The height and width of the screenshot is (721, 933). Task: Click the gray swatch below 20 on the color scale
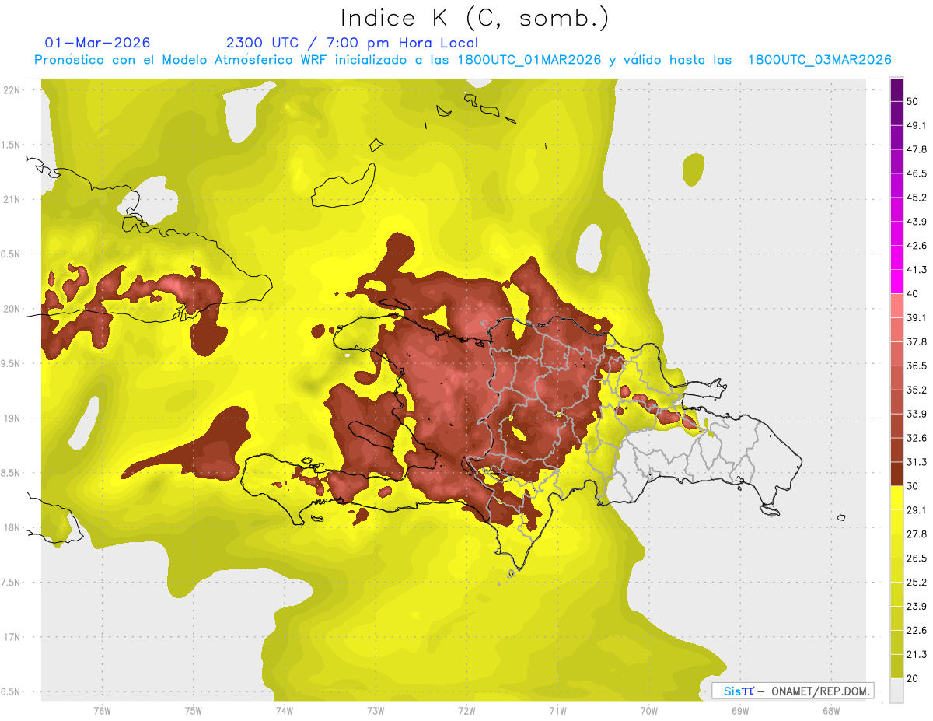click(x=896, y=691)
